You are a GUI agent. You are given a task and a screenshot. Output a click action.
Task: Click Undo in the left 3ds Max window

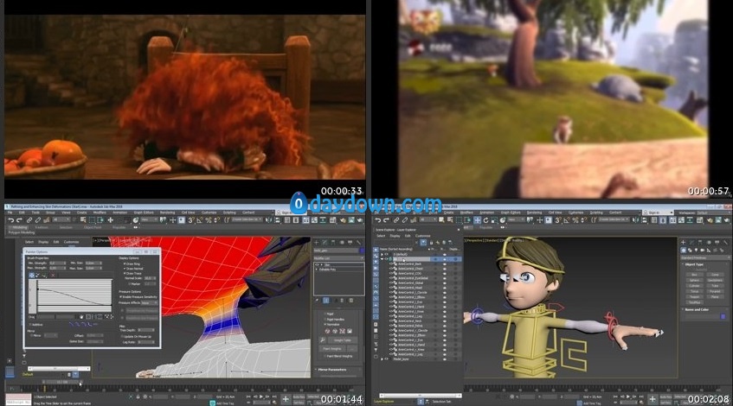tap(10, 219)
